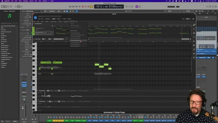The image size is (218, 123).
Task: Collapse the lower Parameters panel
Action: pyautogui.click(x=38, y=101)
